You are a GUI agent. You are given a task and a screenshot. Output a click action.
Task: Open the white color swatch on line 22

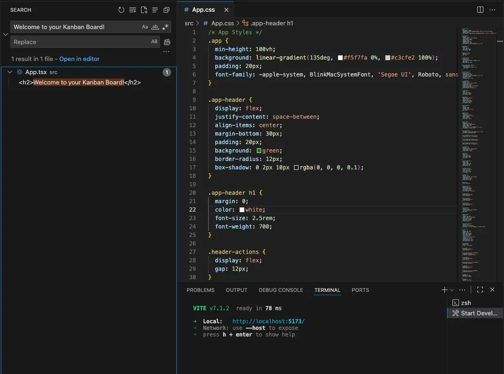(242, 210)
